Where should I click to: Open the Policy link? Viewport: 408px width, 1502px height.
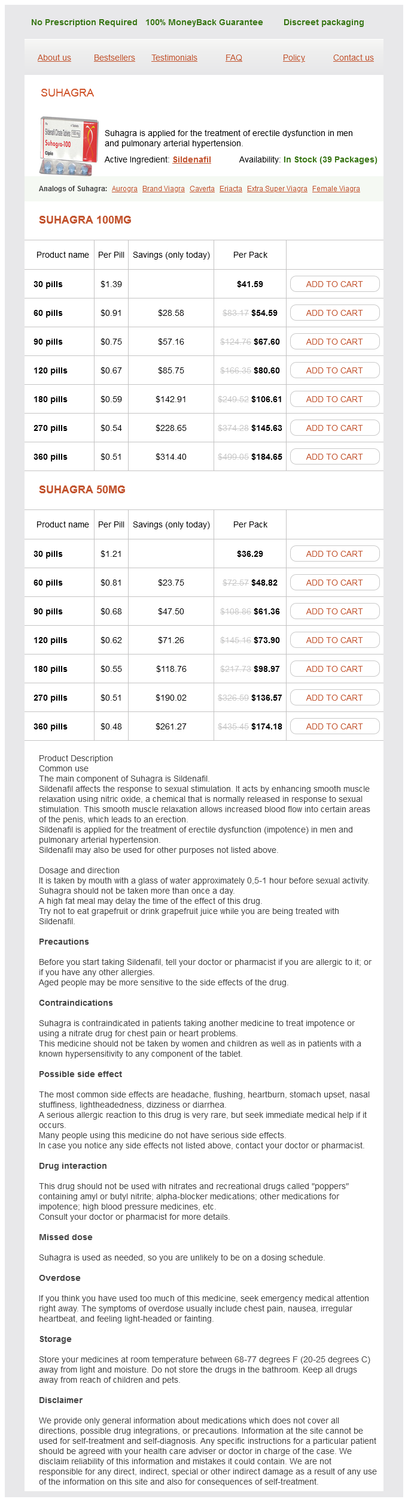coord(294,58)
